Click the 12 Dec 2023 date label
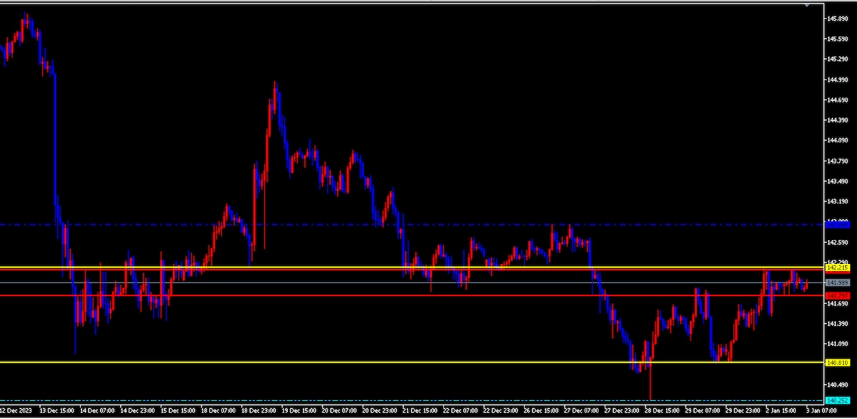Image resolution: width=857 pixels, height=419 pixels. tap(15, 410)
